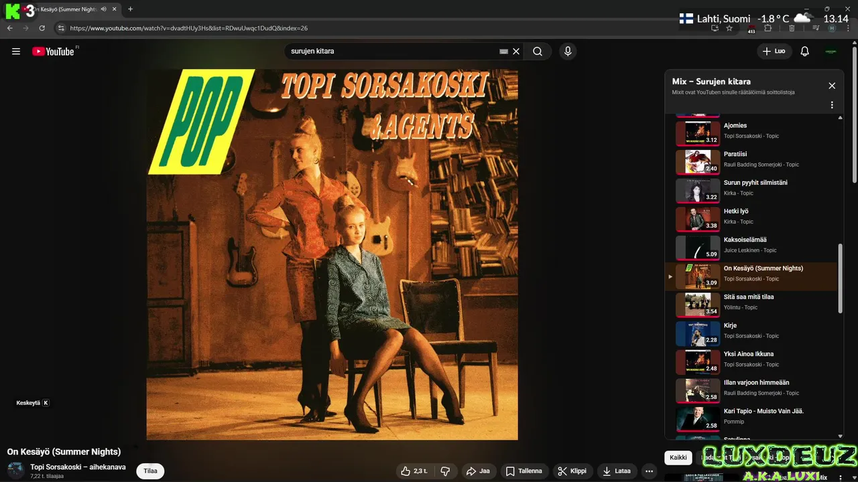Open the on-screen keyboard icon in search
This screenshot has height=482, width=858.
click(x=504, y=52)
